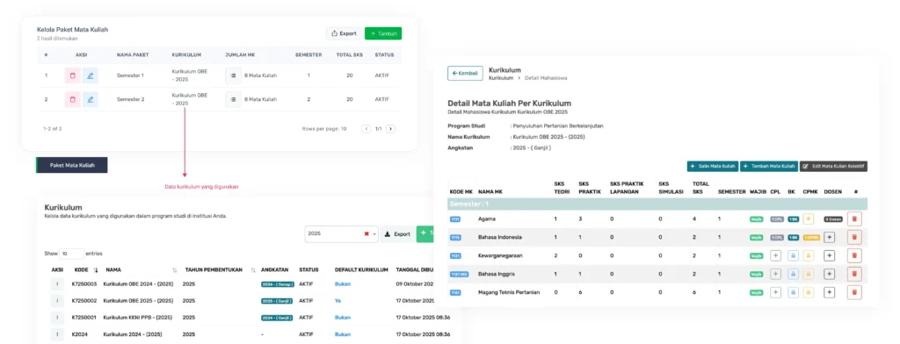Edit the Semester 2 paket with pencil icon
The image size is (900, 344).
coord(91,99)
